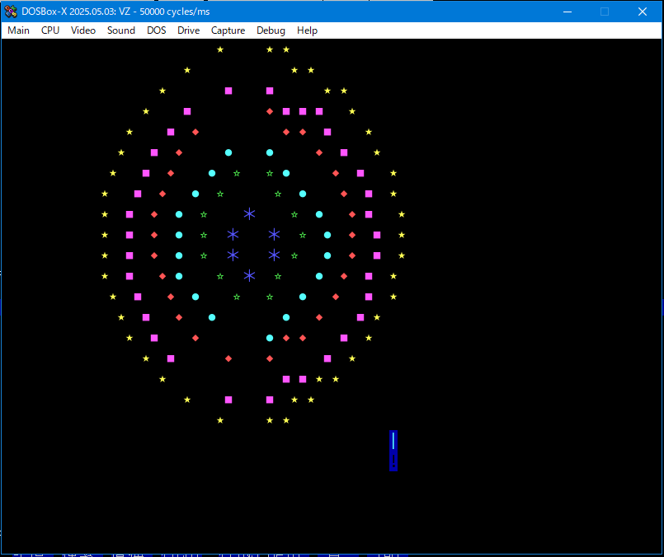Minimize the DOSBox-X window
Image resolution: width=664 pixels, height=557 pixels.
coord(567,12)
